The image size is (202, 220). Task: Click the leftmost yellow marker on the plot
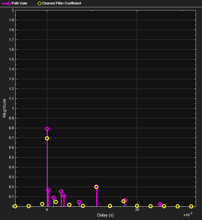pos(15,206)
